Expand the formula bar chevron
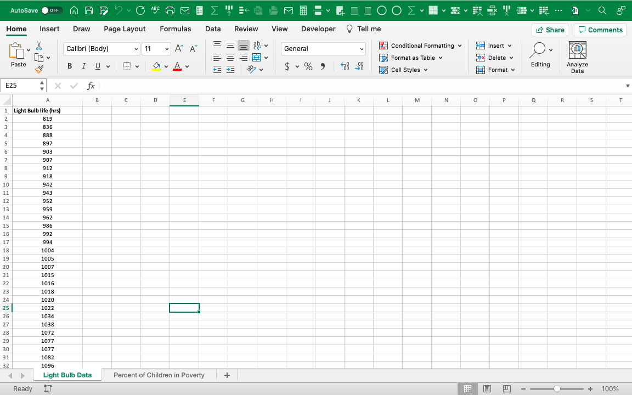 tap(628, 86)
